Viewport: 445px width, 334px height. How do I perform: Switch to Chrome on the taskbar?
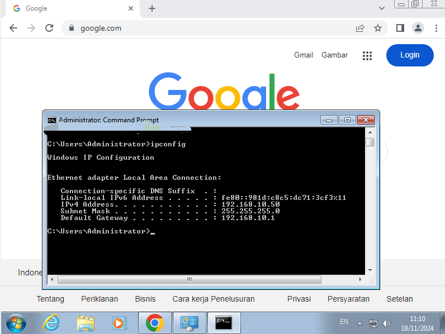pyautogui.click(x=155, y=323)
